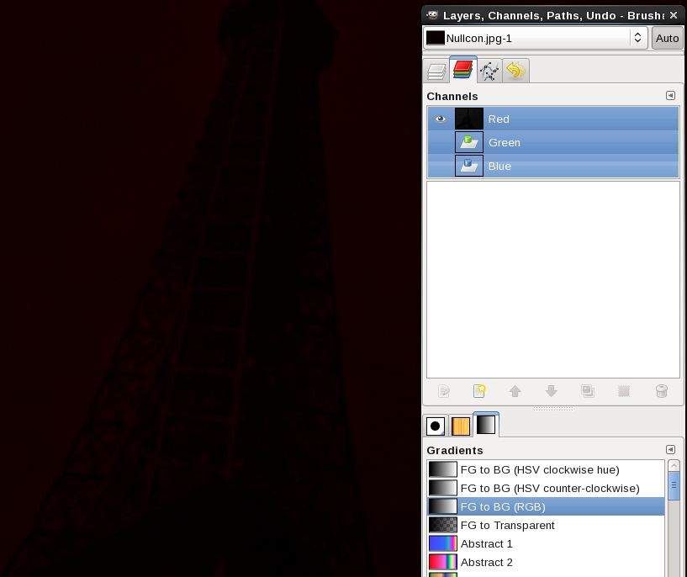Viewport: 687px width, 577px height.
Task: Create a new channel
Action: 479,391
